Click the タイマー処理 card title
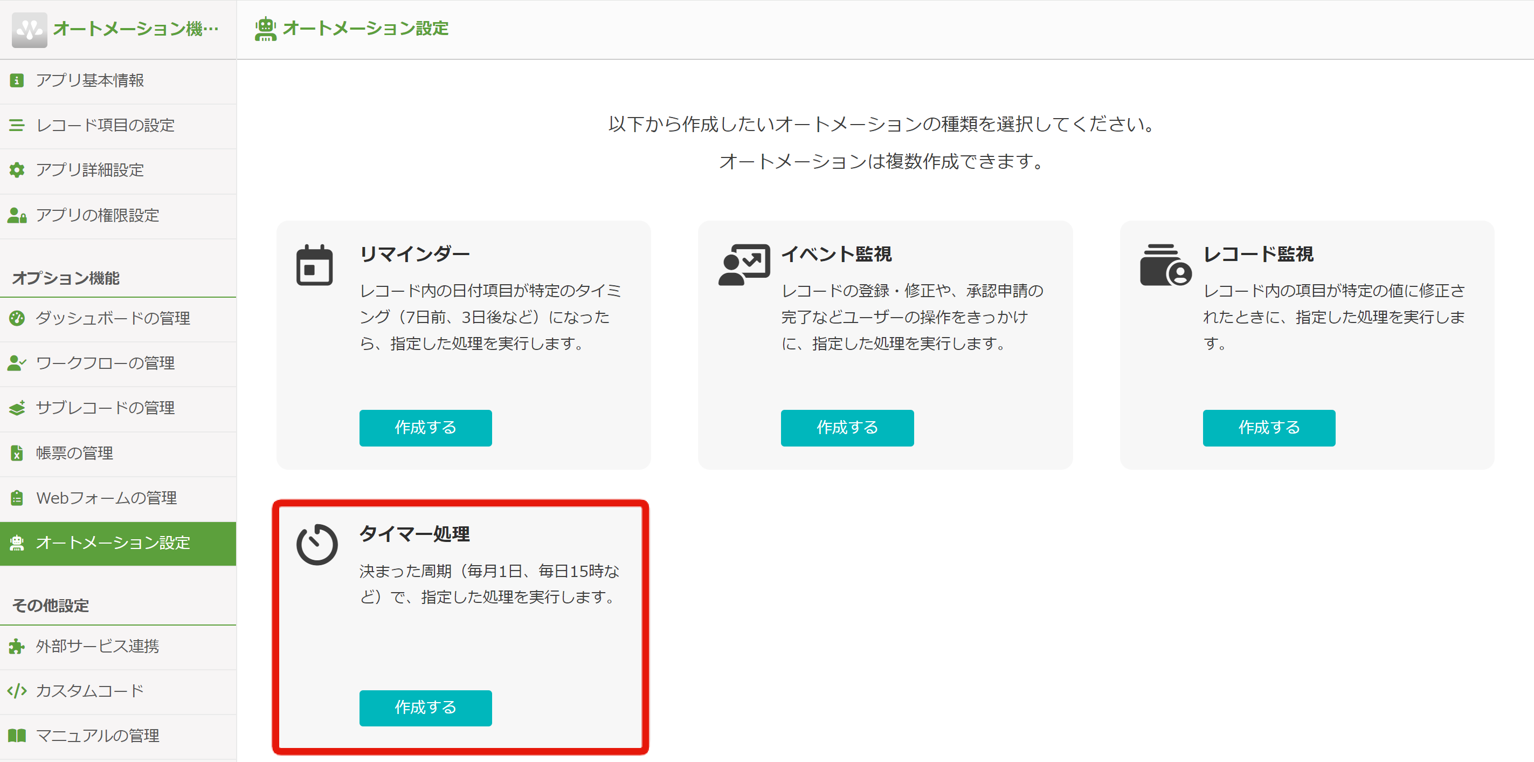This screenshot has width=1534, height=762. click(x=414, y=534)
